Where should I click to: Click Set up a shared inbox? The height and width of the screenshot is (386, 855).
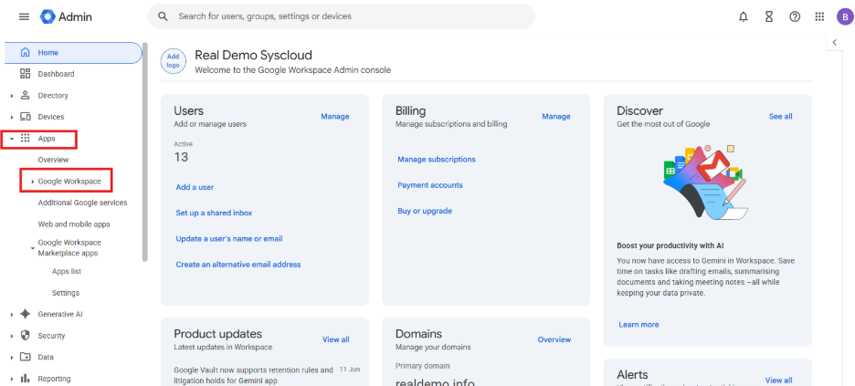(x=214, y=213)
